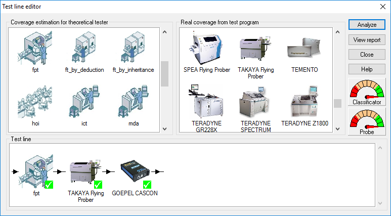Toggle the green checkmark on test line fpt
The height and width of the screenshot is (216, 391).
click(49, 185)
